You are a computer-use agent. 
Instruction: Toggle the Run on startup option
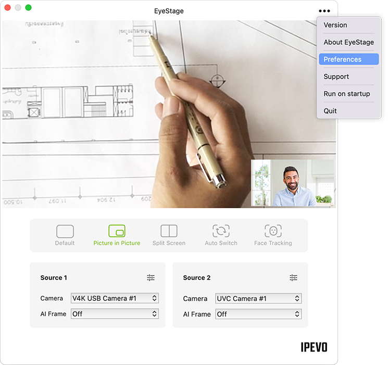click(347, 94)
